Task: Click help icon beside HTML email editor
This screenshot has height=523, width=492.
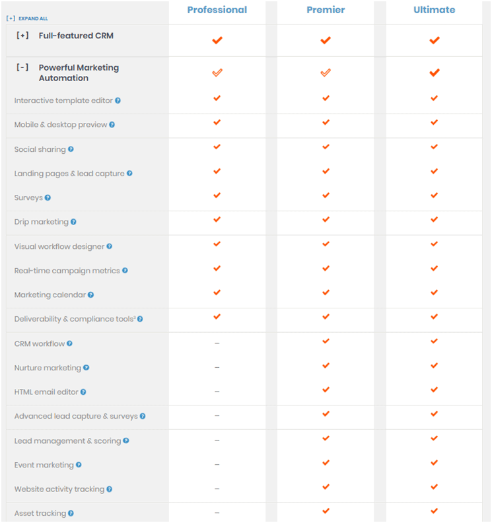Action: tap(83, 392)
